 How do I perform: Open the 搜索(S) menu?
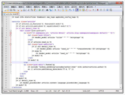coord(21,7)
